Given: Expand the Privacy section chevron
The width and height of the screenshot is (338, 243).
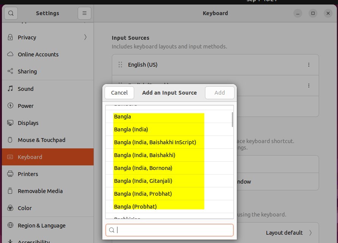Looking at the screenshot, I should coord(86,37).
